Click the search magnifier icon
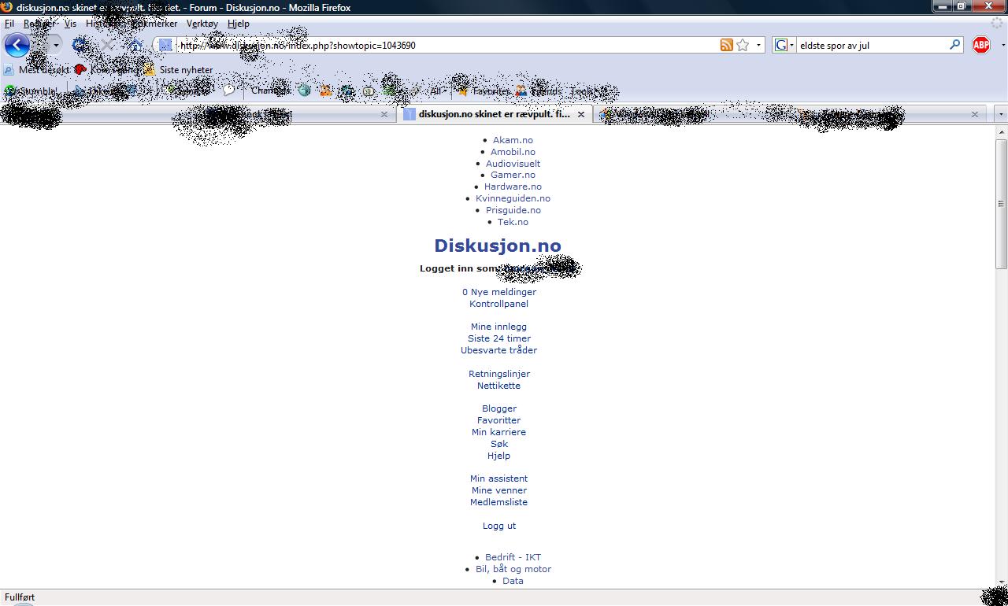The image size is (1008, 606). (x=955, y=45)
